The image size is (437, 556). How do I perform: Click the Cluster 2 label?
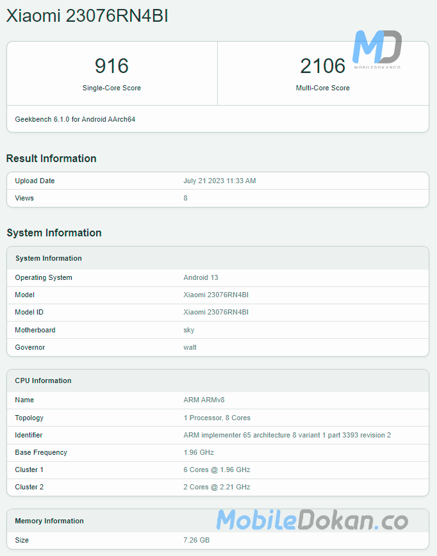click(x=29, y=487)
